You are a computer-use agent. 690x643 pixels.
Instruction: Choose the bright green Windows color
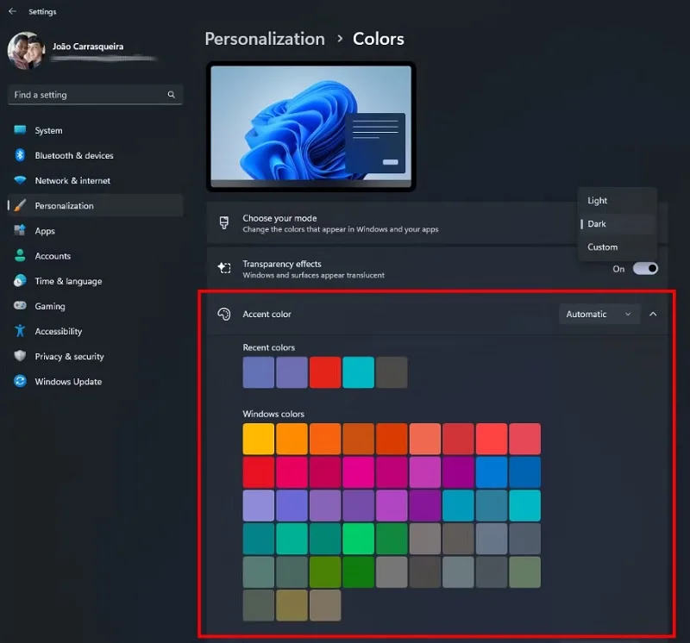(358, 539)
